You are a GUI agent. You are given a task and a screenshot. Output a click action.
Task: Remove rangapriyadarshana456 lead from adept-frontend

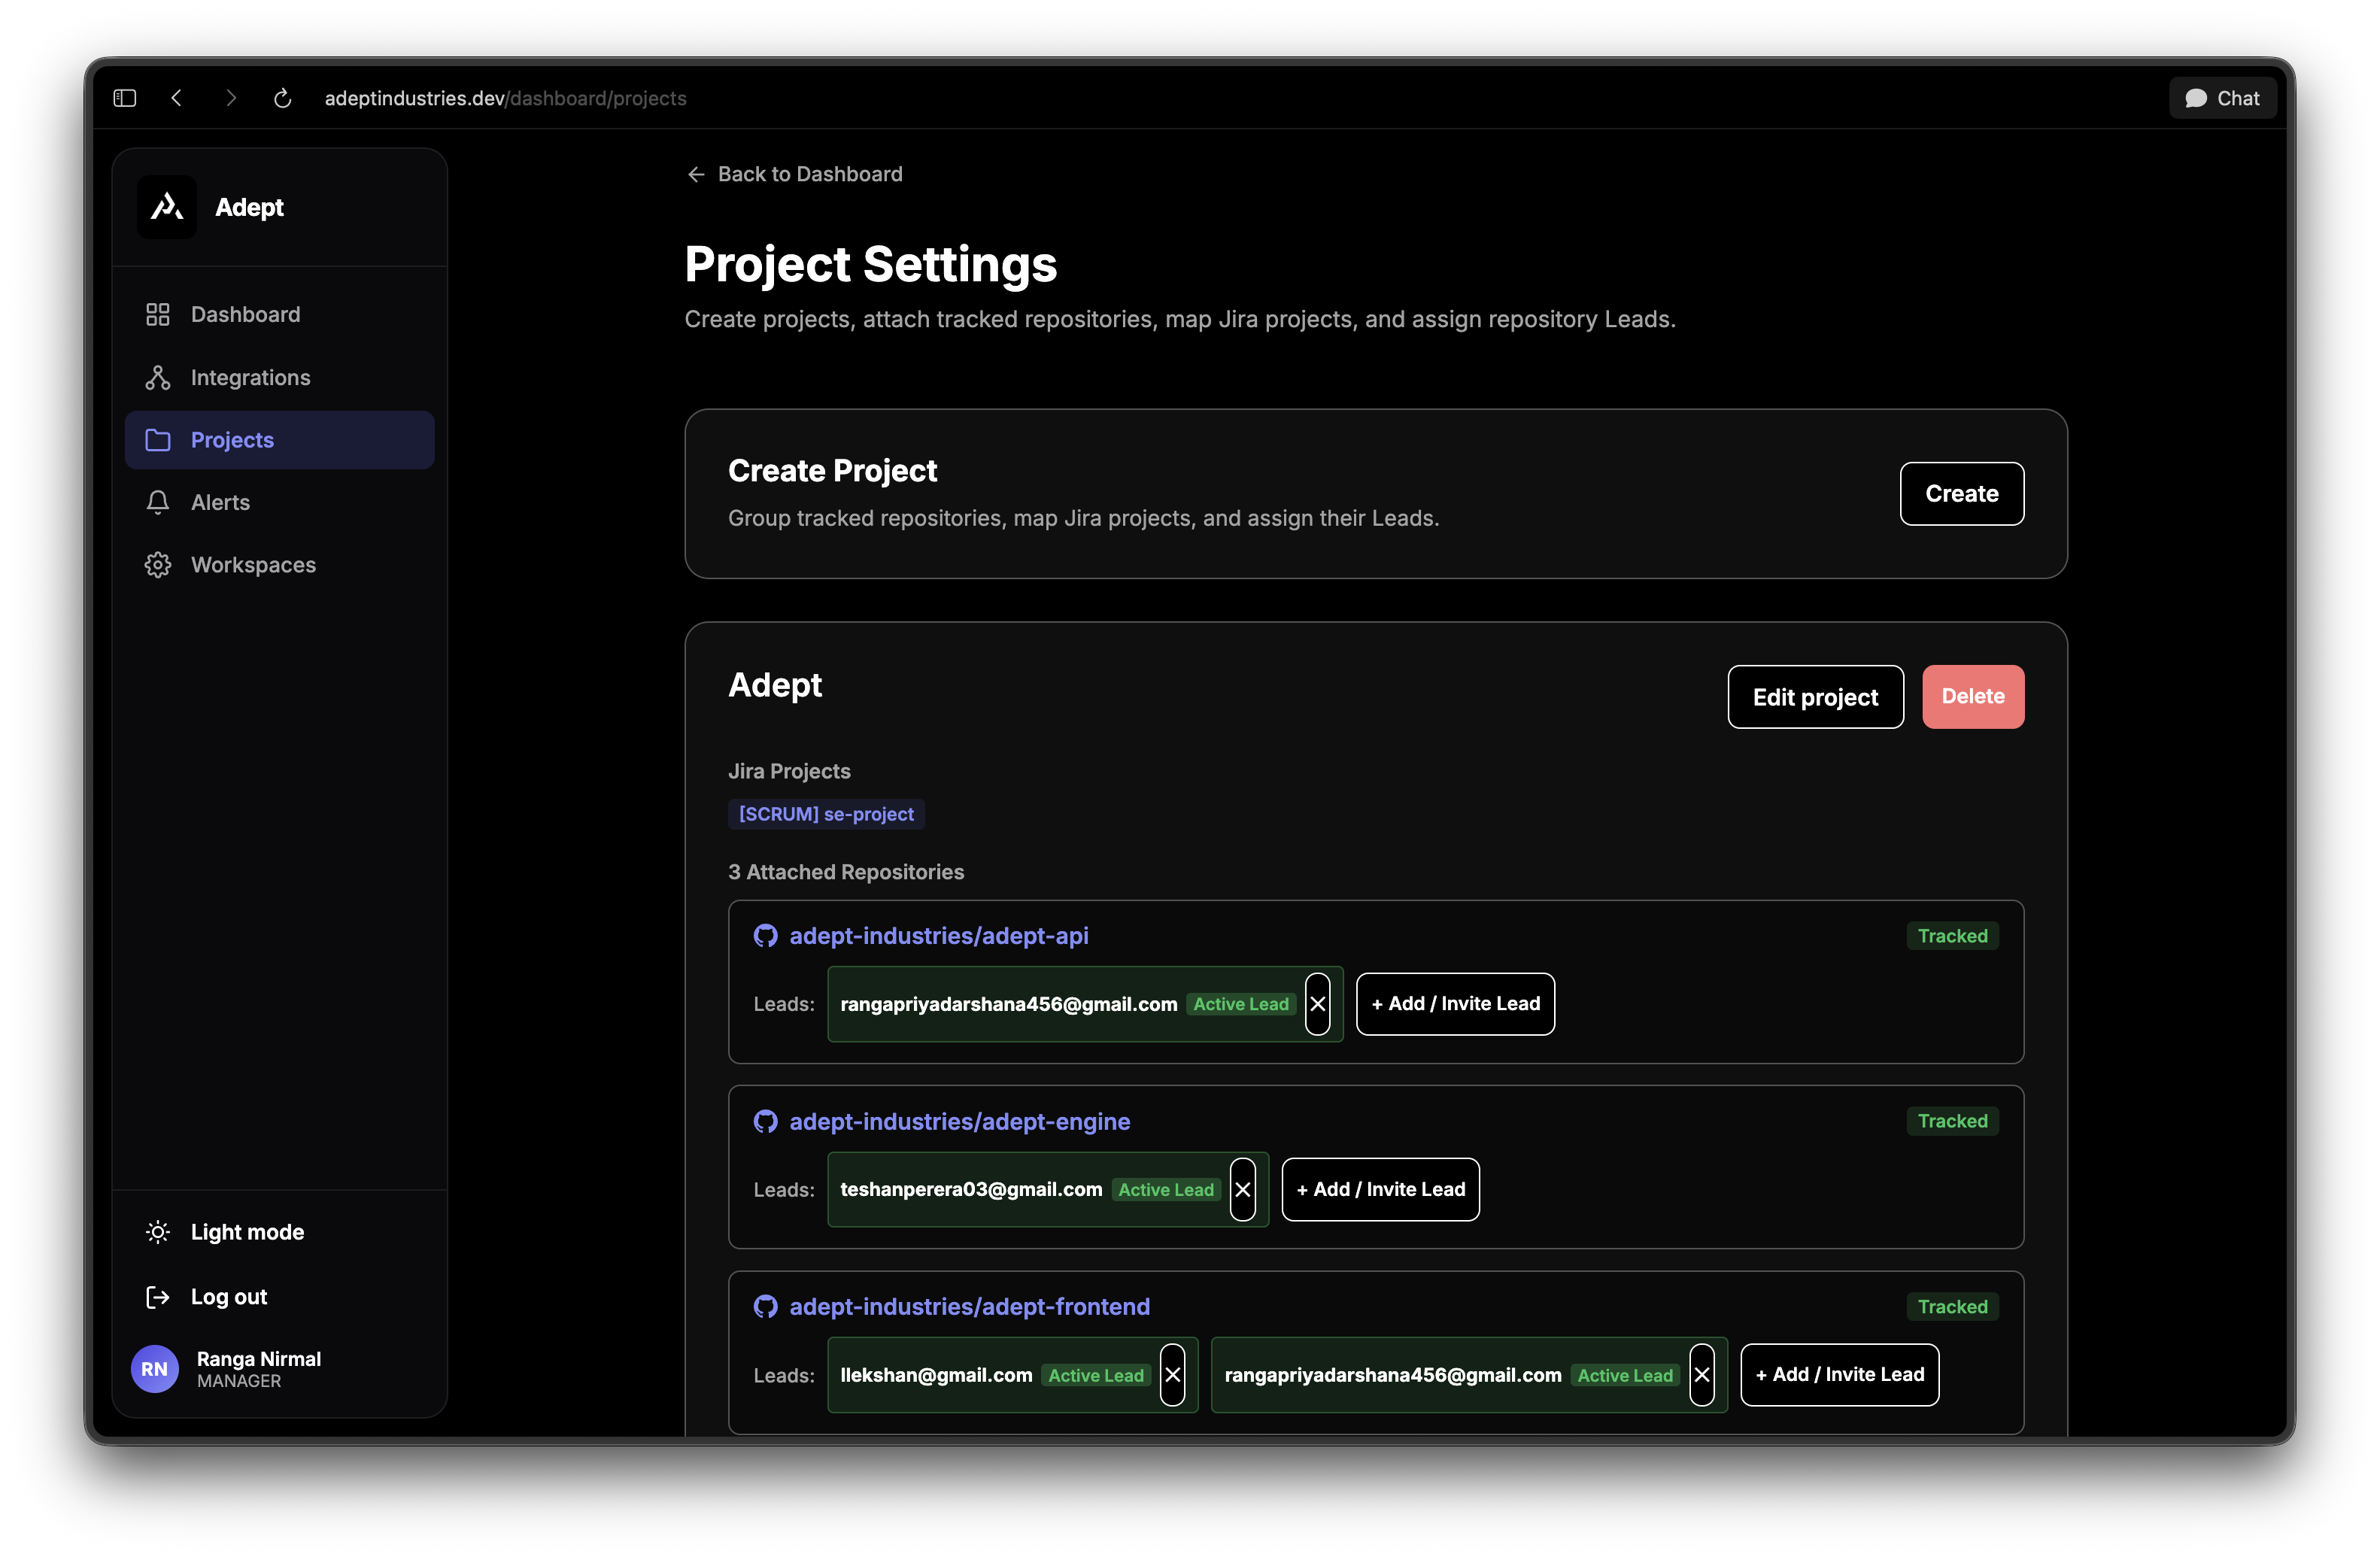pyautogui.click(x=1702, y=1375)
